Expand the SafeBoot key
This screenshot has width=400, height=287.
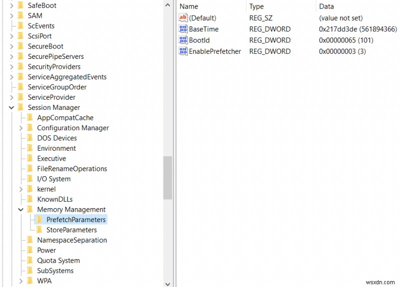point(11,5)
